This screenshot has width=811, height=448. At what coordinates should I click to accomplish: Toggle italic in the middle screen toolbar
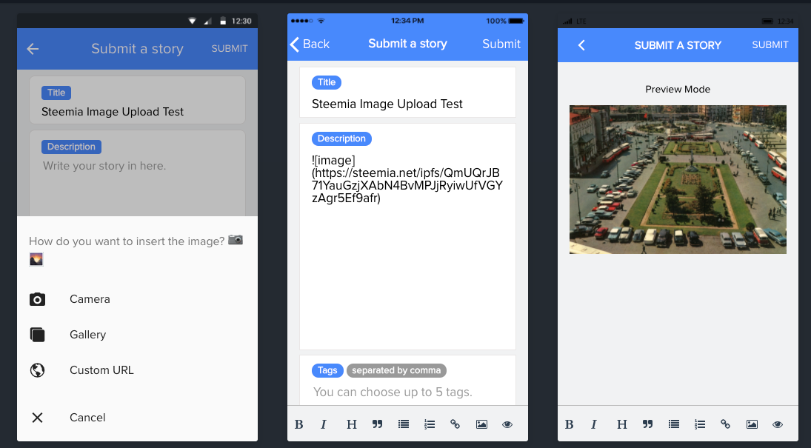323,425
